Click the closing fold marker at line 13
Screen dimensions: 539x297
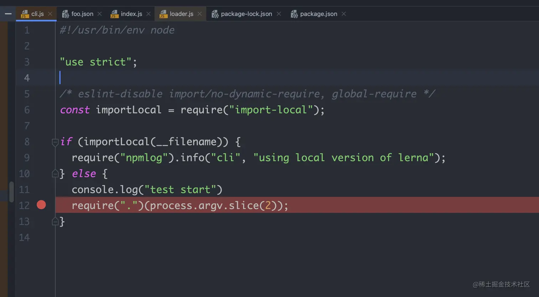tap(55, 221)
